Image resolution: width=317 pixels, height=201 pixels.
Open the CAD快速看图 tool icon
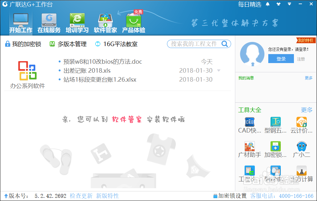[x=249, y=122]
